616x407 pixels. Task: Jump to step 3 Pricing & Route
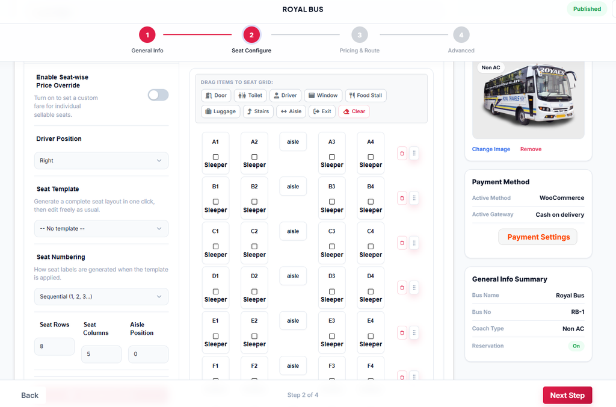(360, 35)
